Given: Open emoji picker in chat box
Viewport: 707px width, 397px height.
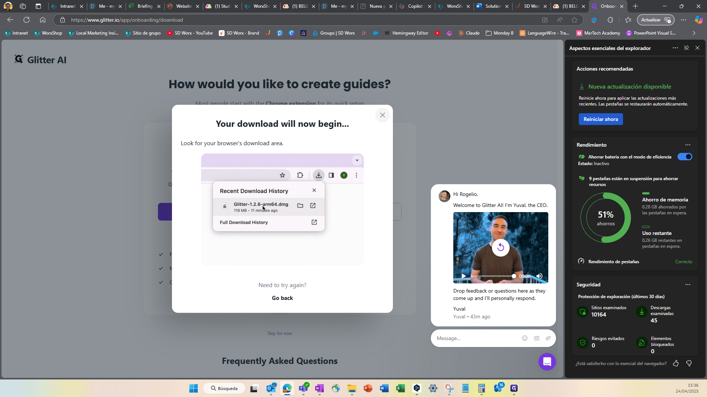Looking at the screenshot, I should 525,338.
